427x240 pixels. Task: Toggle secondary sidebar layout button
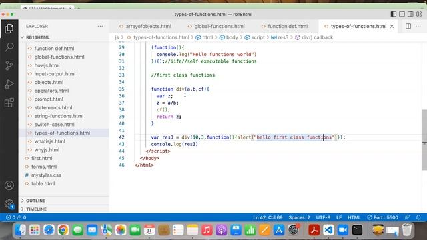pyautogui.click(x=410, y=14)
